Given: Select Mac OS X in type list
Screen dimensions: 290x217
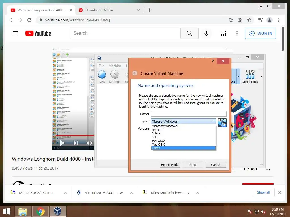Looking at the screenshot, I should pos(183,144).
